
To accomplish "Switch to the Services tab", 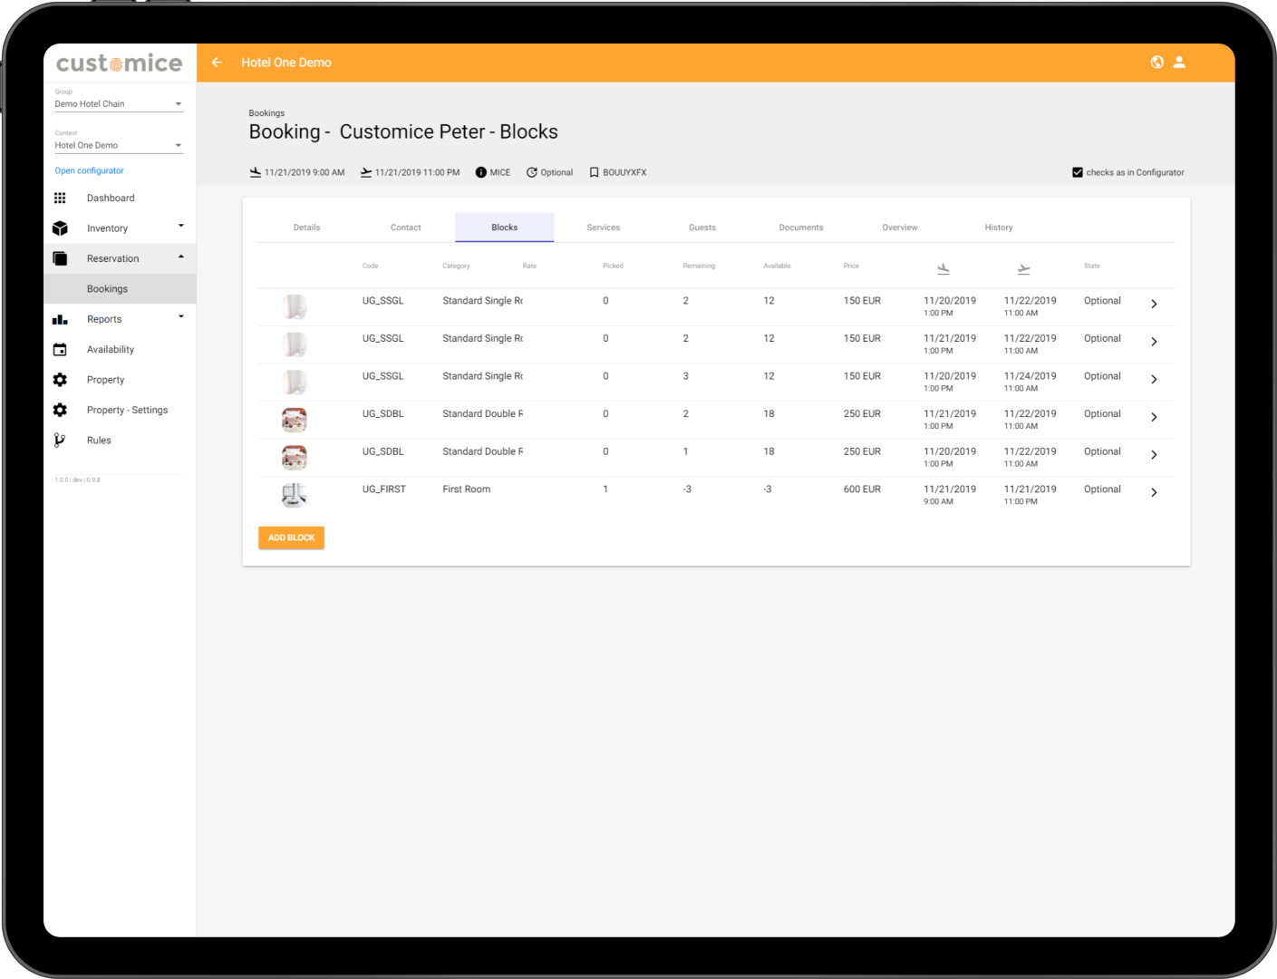I will coord(603,228).
